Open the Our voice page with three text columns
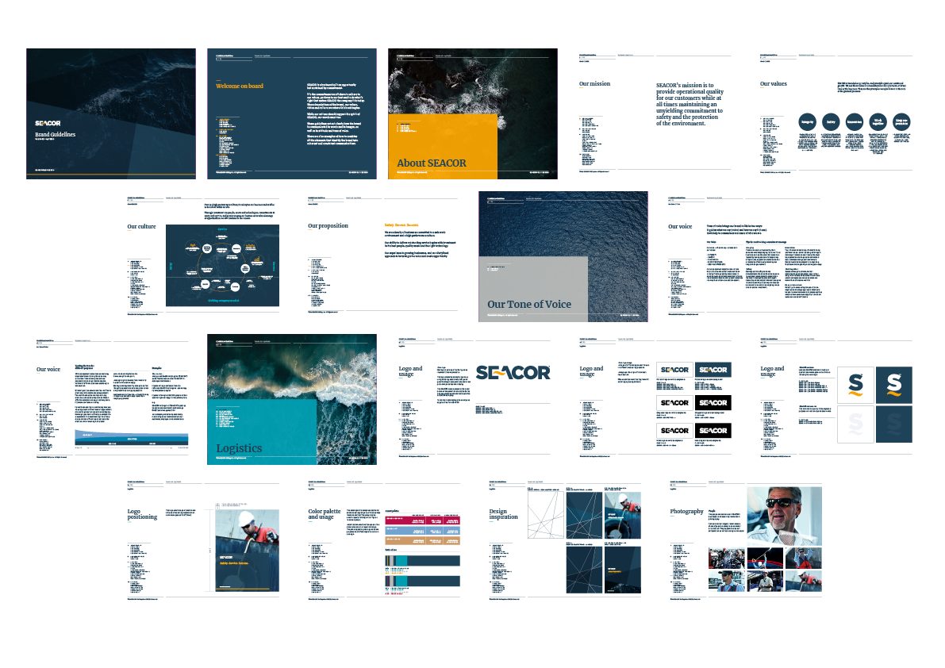Image resolution: width=945 pixels, height=668 pixels. [744, 256]
